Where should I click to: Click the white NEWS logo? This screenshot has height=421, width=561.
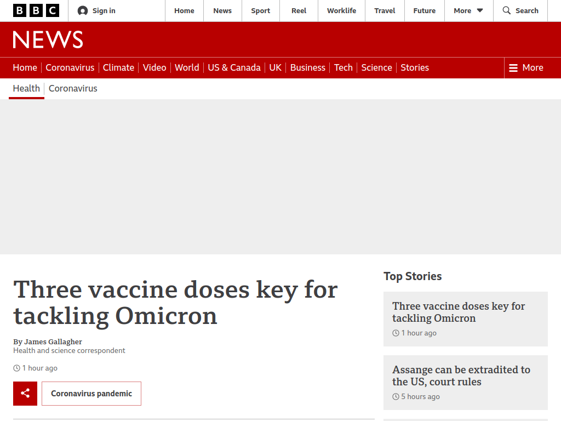click(x=48, y=39)
